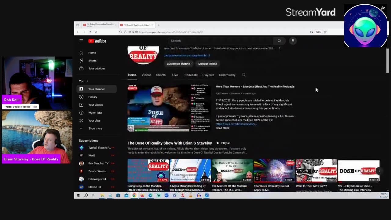The width and height of the screenshot is (391, 220).
Task: Search within channel magnifier icon
Action: [243, 75]
